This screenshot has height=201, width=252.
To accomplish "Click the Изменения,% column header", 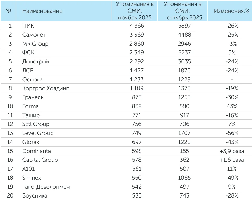I will pos(232,11).
